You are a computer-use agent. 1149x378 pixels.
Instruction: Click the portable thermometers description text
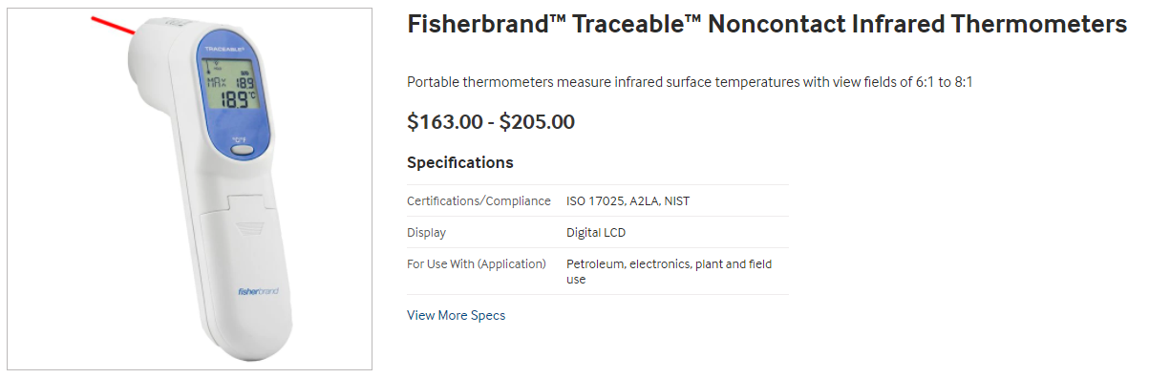click(690, 82)
